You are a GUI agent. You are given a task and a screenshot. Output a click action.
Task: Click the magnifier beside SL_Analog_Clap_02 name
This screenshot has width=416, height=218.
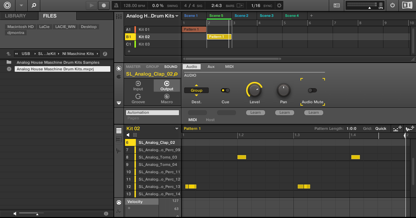point(176,74)
